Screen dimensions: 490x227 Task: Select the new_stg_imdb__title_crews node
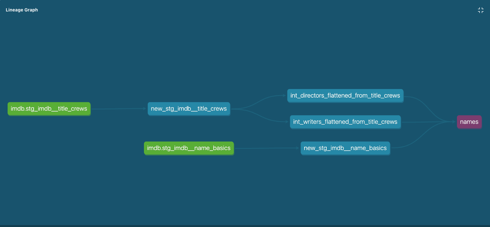pyautogui.click(x=189, y=108)
